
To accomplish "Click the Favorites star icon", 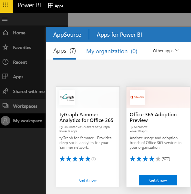I will [x=5, y=47].
